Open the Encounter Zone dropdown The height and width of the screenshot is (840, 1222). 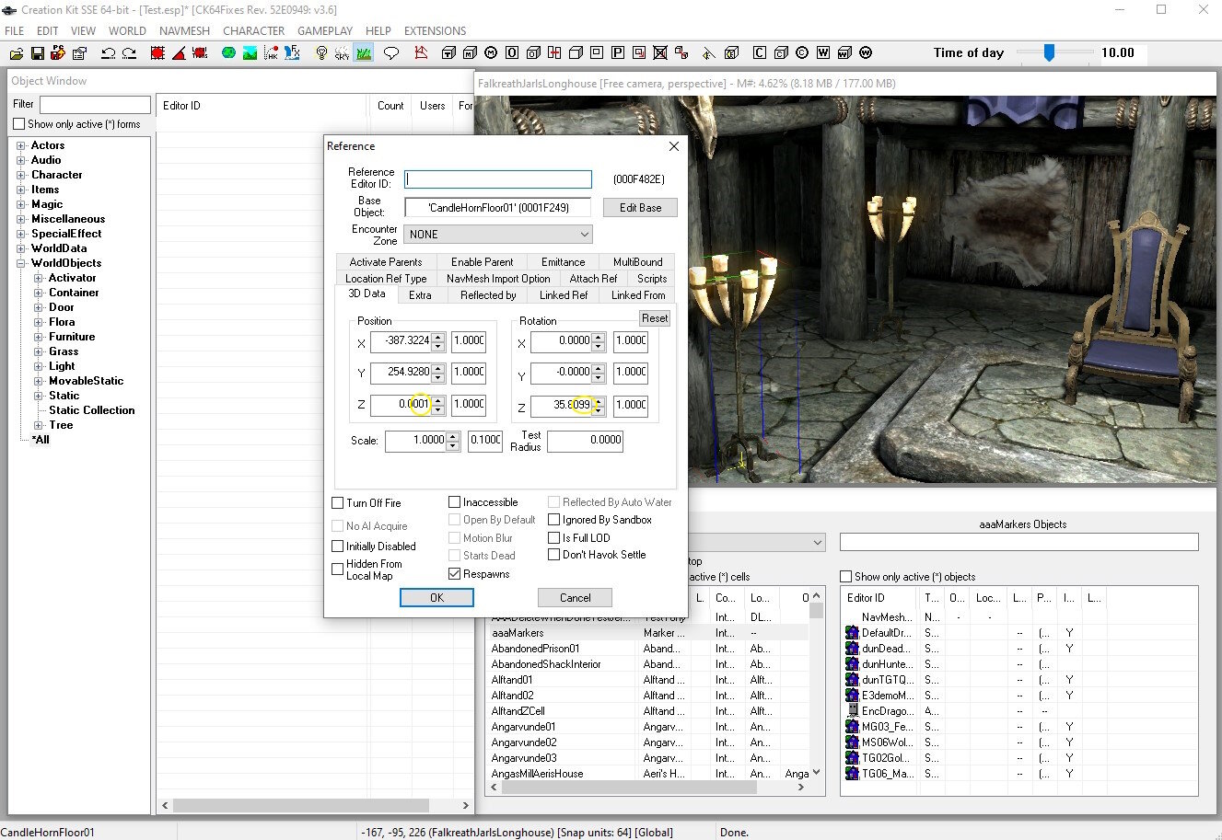(582, 234)
